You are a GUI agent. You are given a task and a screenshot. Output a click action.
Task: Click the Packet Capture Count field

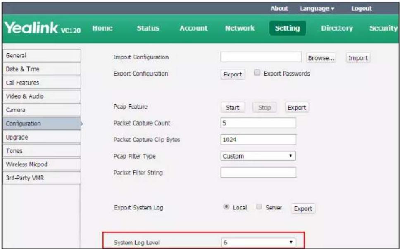[x=258, y=123]
